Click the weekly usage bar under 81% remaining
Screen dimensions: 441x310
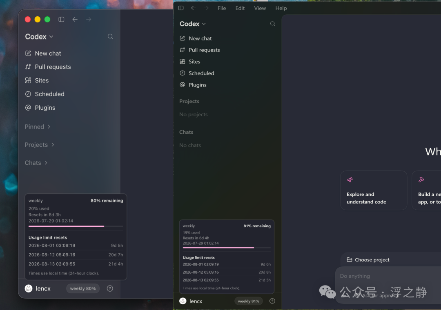pos(227,248)
